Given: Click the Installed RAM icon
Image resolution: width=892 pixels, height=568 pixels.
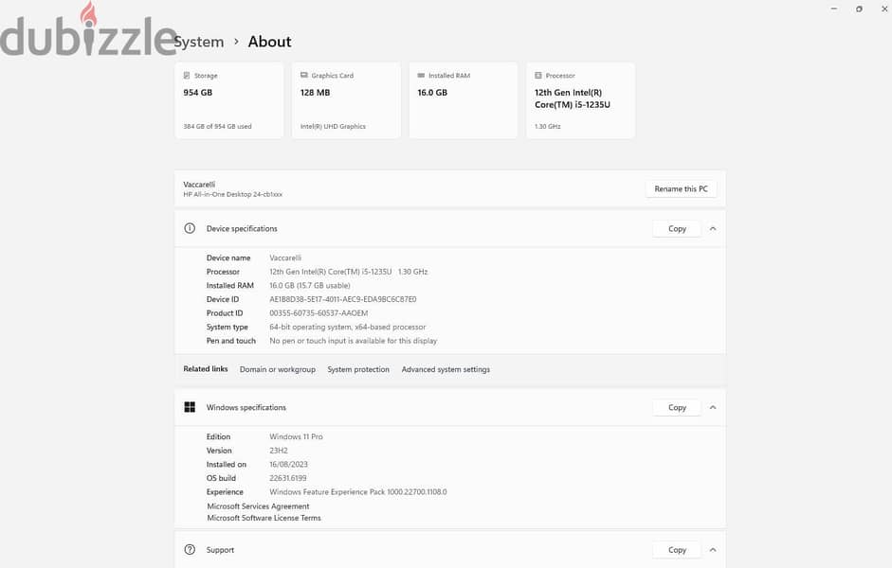Looking at the screenshot, I should pos(421,75).
